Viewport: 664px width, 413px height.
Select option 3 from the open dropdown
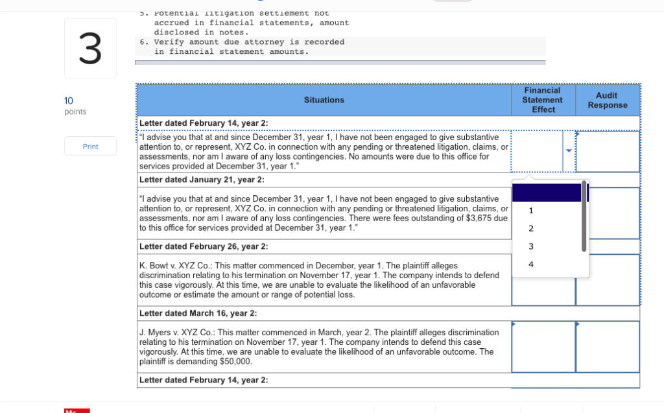click(531, 246)
